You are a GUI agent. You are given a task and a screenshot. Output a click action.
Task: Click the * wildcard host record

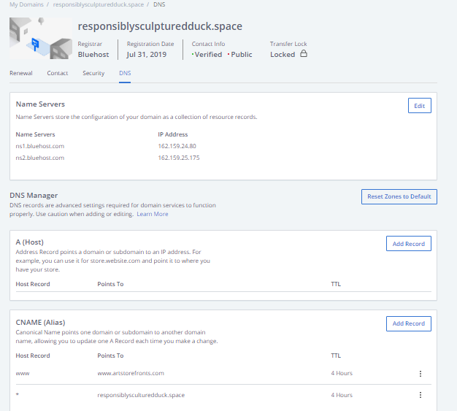coord(18,394)
